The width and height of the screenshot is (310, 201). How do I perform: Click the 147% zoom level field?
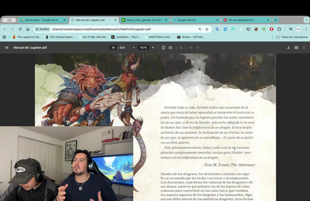[x=143, y=47]
